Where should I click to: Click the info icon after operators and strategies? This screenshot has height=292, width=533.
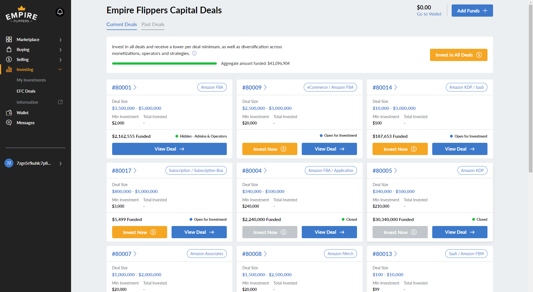coord(194,53)
